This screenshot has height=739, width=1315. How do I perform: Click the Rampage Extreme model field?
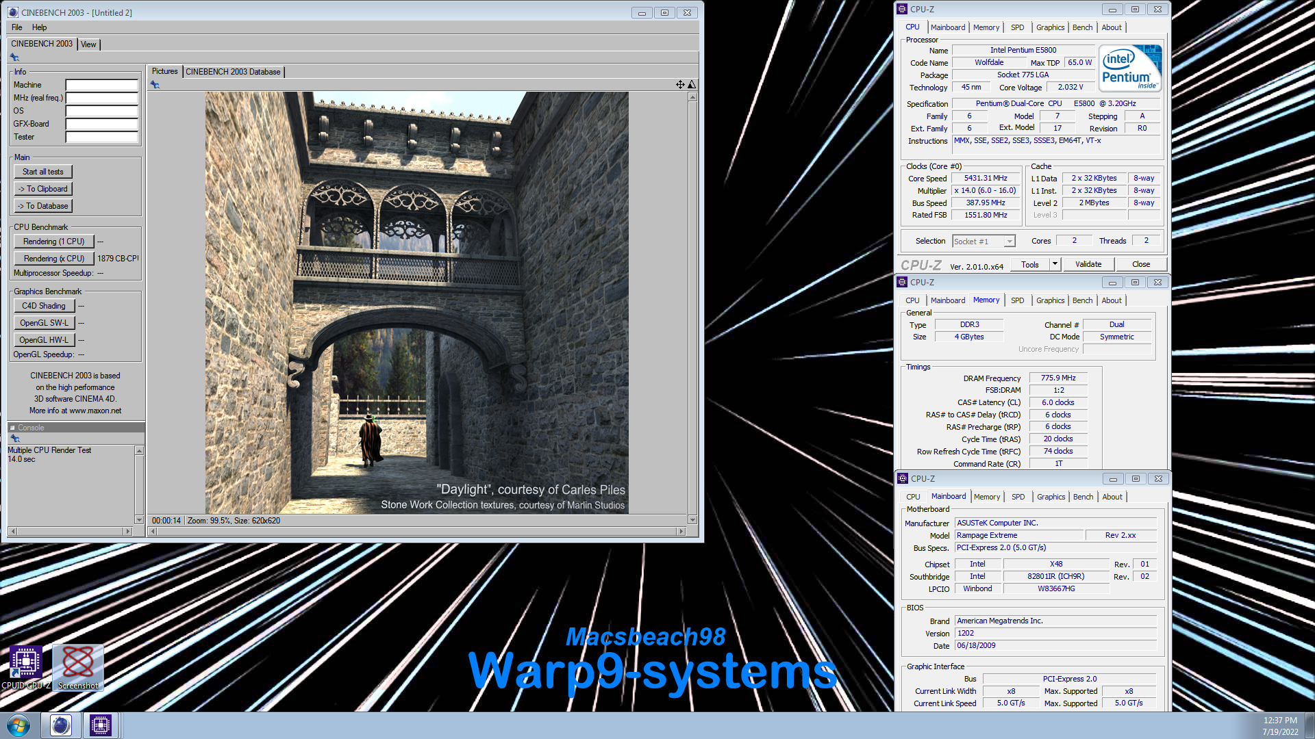tap(1019, 535)
